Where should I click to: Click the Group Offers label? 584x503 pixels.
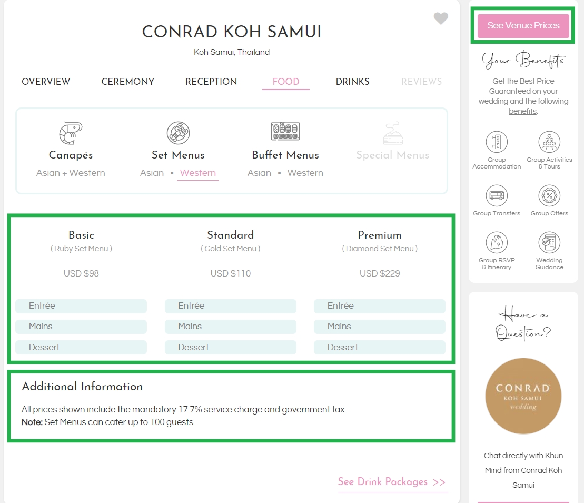pyautogui.click(x=549, y=213)
